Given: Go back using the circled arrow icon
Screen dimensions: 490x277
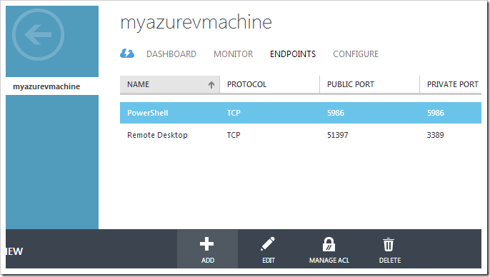Looking at the screenshot, I should [x=38, y=34].
